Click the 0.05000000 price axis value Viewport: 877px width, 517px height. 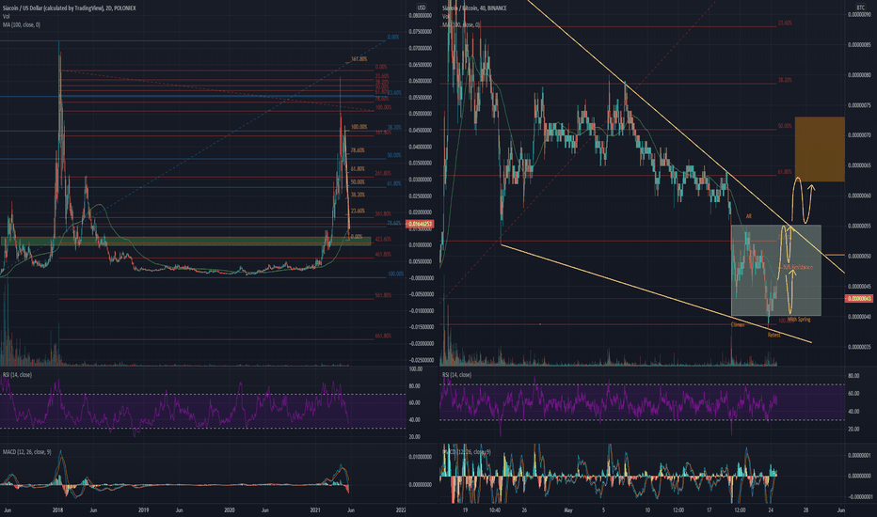[x=420, y=114]
